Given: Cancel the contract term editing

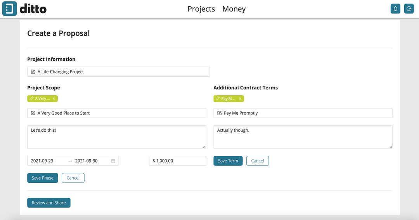Looking at the screenshot, I should pos(258,161).
